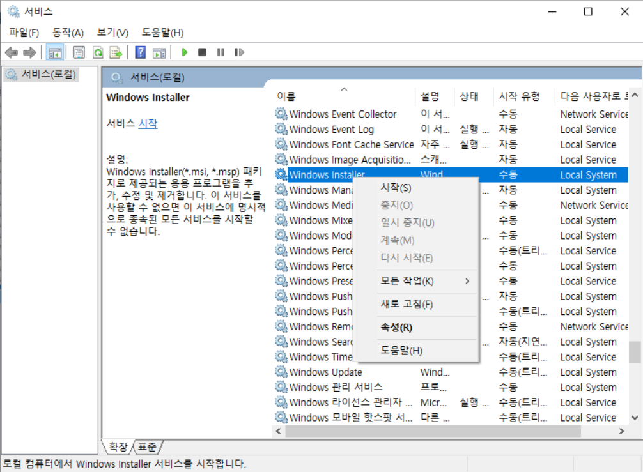
Task: Click the gear icon of Windows 모바일 핫스팟
Action: 281,418
